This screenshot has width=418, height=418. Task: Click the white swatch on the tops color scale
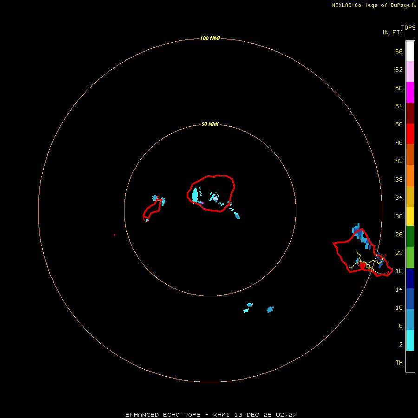pos(410,51)
